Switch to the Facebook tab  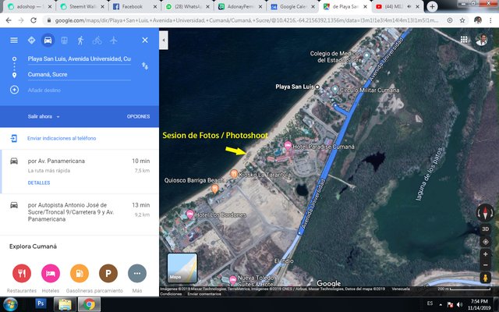(135, 7)
